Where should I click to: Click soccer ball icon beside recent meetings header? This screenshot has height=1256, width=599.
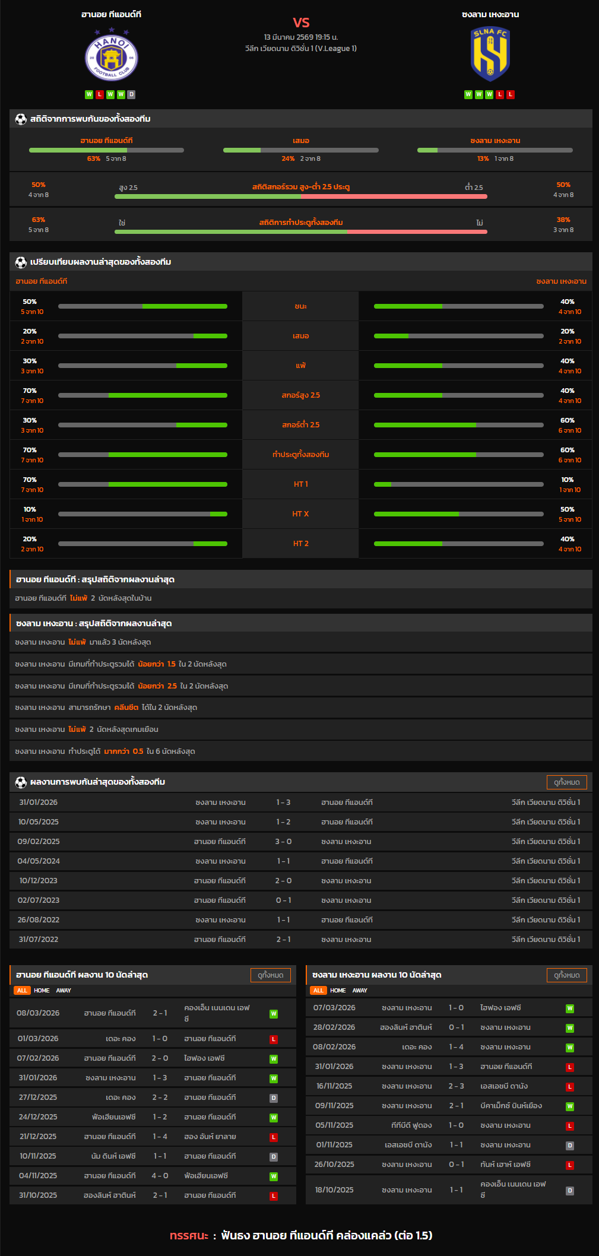click(21, 782)
